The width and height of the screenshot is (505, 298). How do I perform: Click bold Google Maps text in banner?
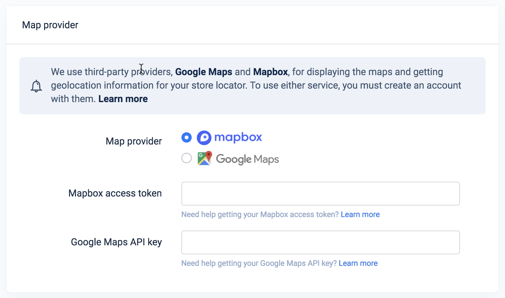204,72
